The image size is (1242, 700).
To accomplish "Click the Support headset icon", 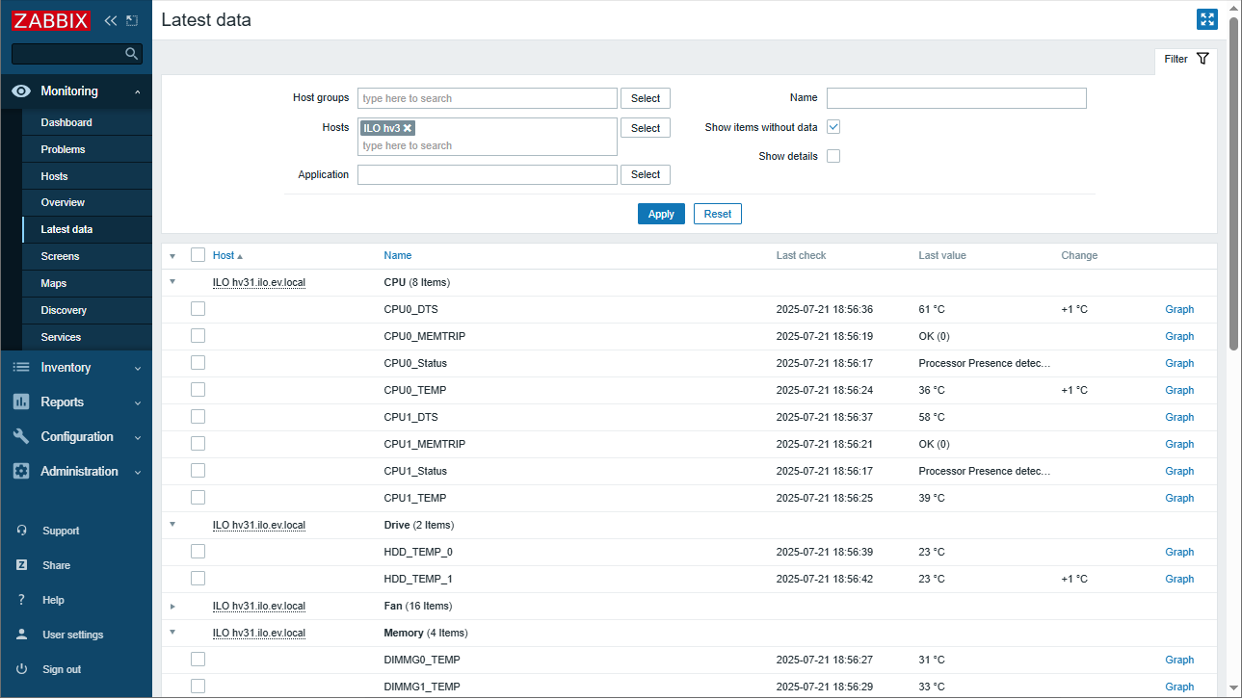I will pyautogui.click(x=21, y=531).
